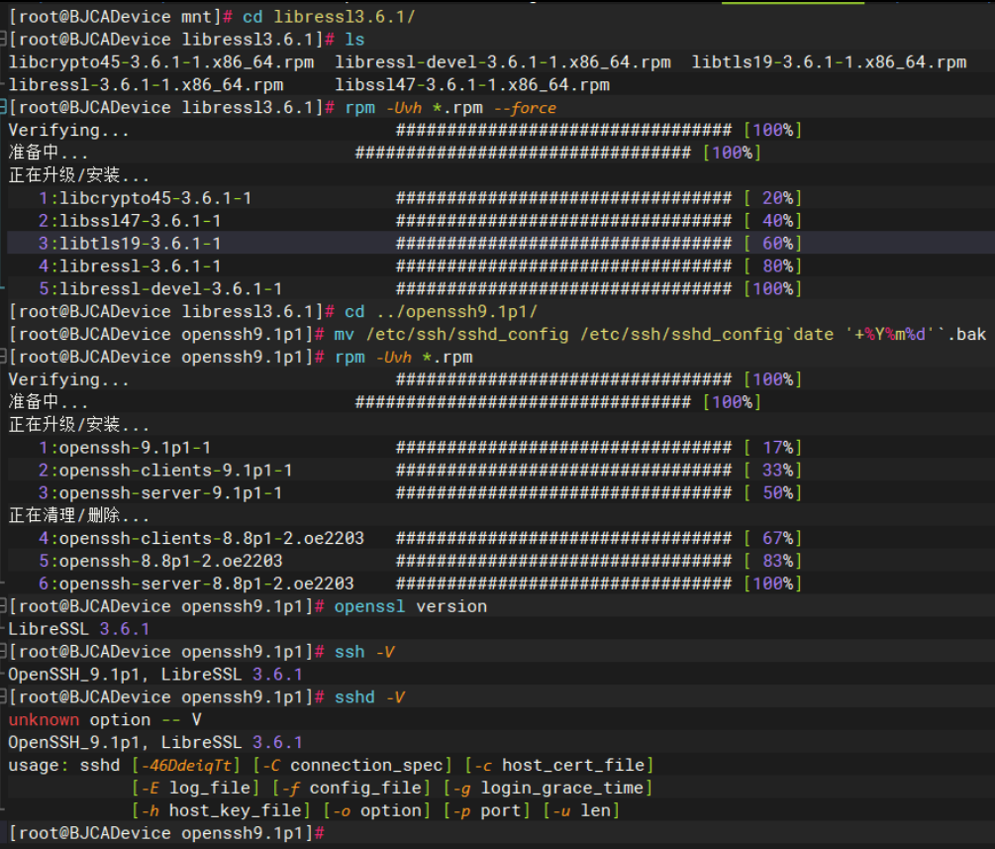Click the '[-p port]' option

point(487,811)
